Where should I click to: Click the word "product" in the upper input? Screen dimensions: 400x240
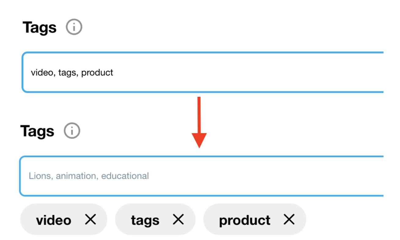[97, 73]
